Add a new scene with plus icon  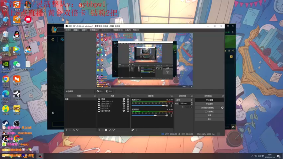click(x=66, y=130)
